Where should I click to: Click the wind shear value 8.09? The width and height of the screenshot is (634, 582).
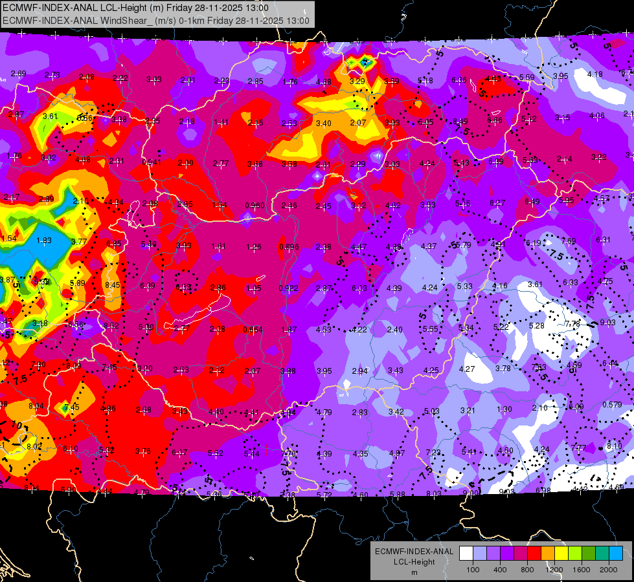[74, 365]
